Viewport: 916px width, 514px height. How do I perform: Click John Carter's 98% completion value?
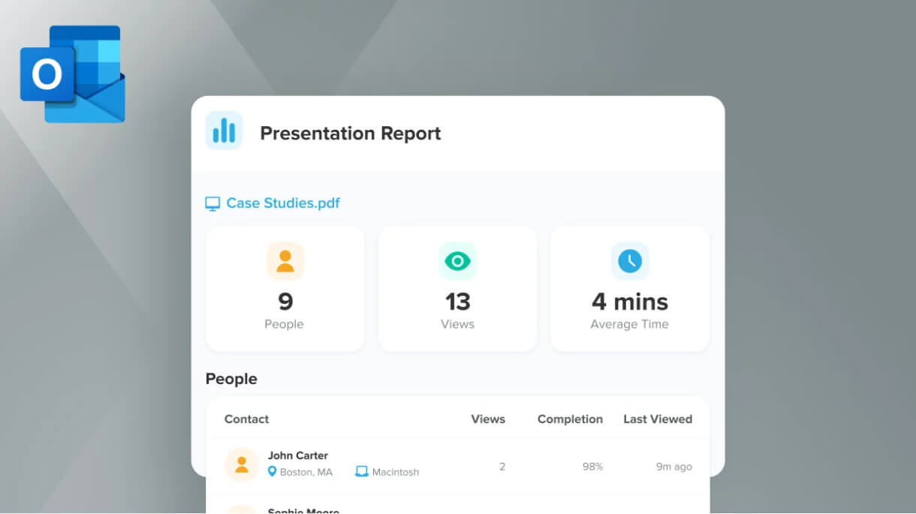click(592, 466)
